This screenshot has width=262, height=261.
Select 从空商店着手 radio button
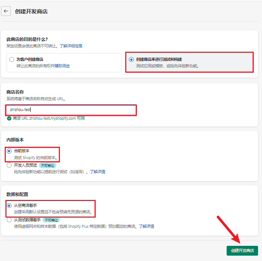pyautogui.click(x=9, y=205)
